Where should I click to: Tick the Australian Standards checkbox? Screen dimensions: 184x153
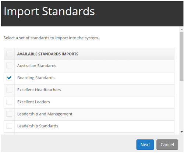click(x=9, y=65)
